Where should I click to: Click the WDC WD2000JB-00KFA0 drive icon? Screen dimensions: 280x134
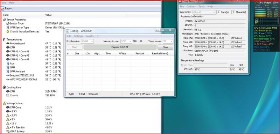click(8, 79)
